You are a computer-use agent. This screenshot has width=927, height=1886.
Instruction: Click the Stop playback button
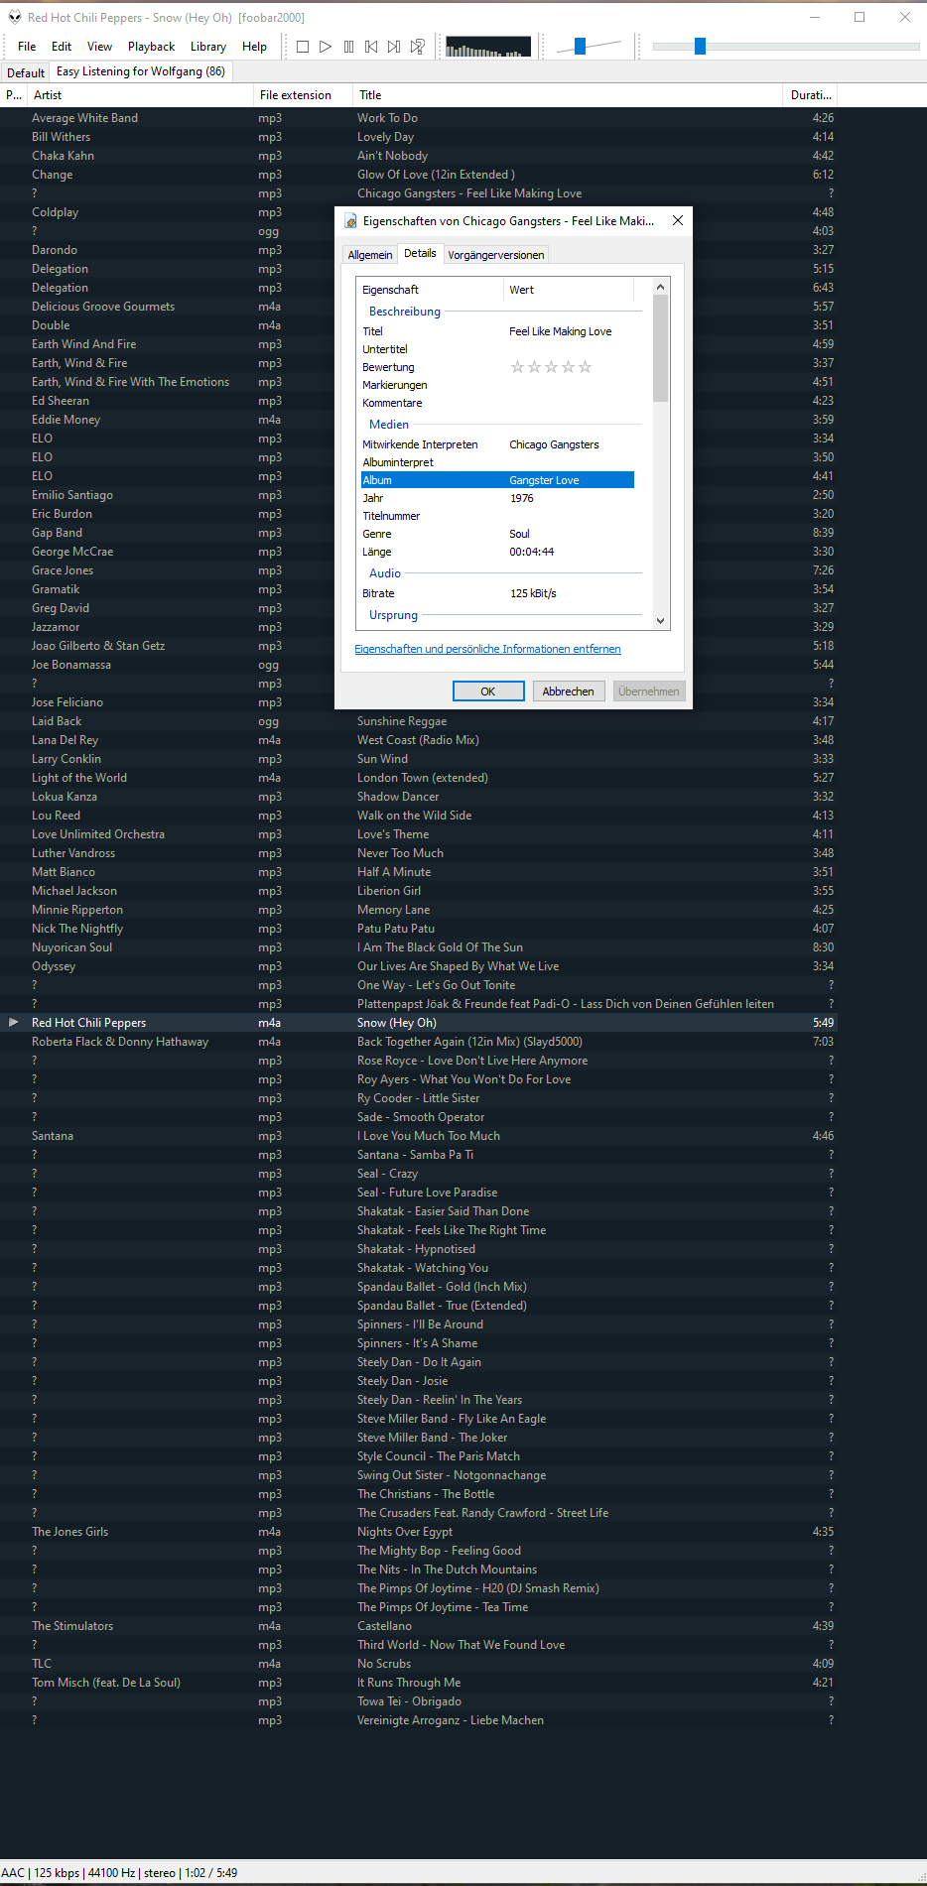(303, 47)
